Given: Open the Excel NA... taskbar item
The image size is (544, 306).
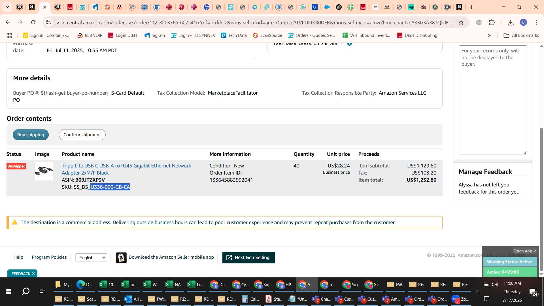Looking at the screenshot, I should pos(175,284).
